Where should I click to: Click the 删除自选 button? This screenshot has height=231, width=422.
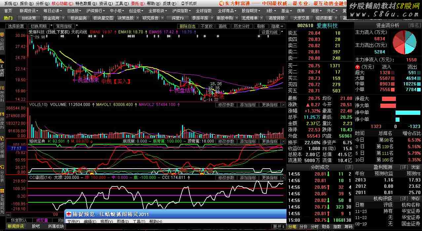pyautogui.click(x=188, y=26)
